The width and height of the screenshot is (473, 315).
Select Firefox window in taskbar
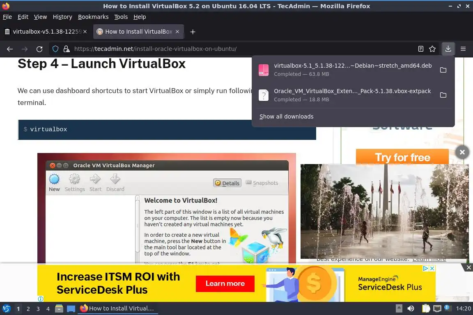click(x=118, y=308)
